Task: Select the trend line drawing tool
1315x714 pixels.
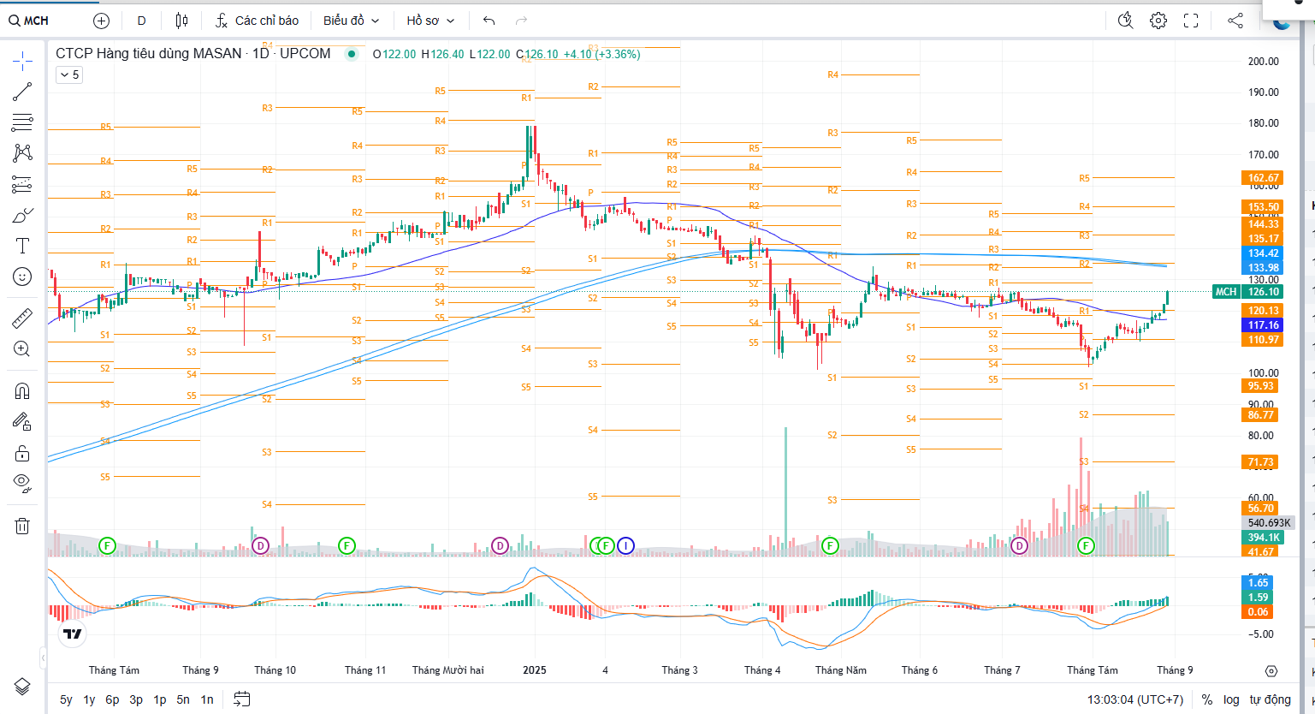Action: tap(22, 92)
